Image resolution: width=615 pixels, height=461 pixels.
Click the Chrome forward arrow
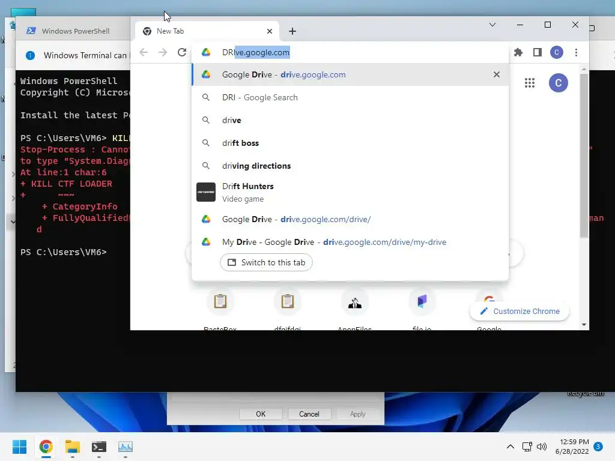pyautogui.click(x=163, y=52)
